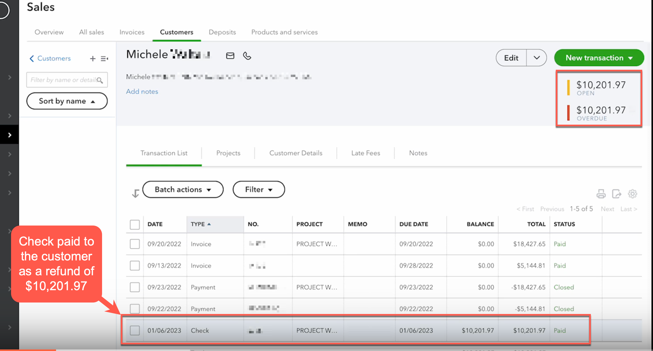Click the Add notes link
Image resolution: width=653 pixels, height=351 pixels.
142,92
